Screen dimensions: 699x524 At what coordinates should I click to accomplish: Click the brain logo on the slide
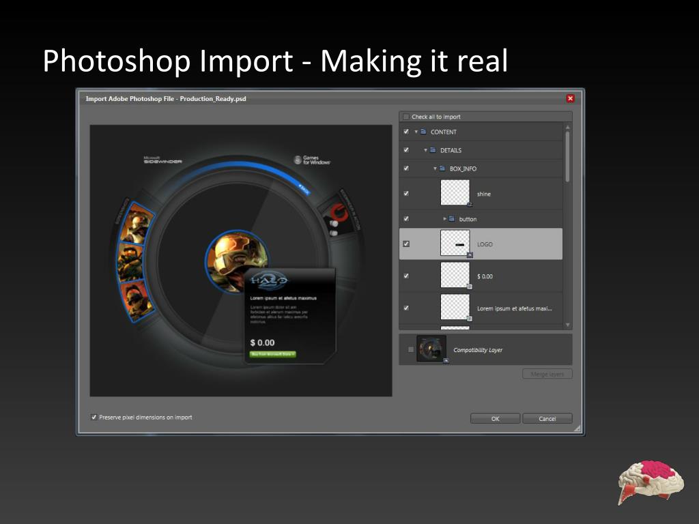pos(651,483)
